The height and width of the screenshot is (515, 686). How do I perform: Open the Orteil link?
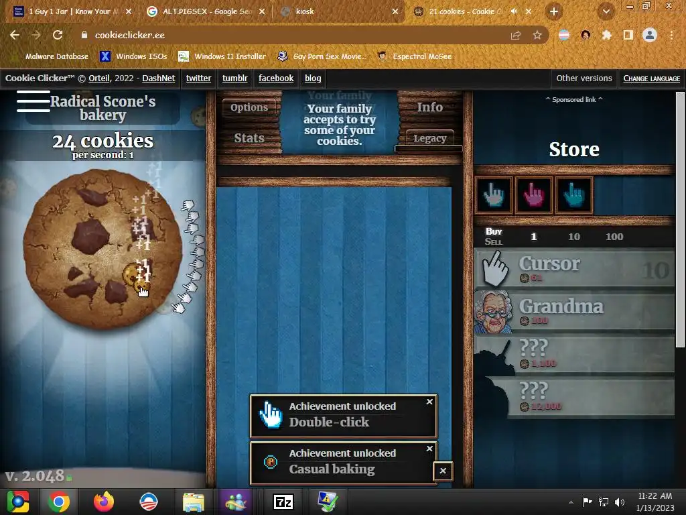(99, 78)
